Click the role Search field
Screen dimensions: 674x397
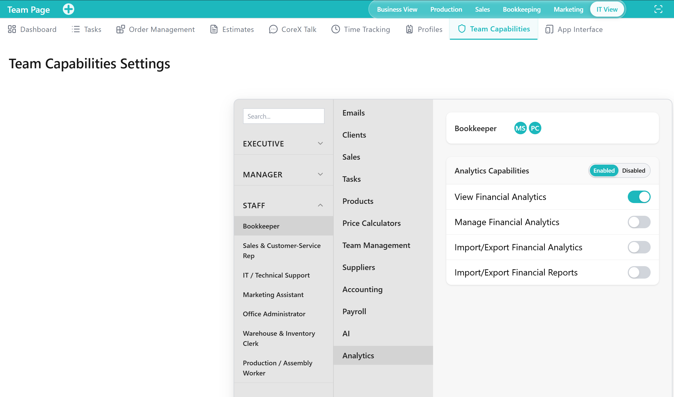284,116
